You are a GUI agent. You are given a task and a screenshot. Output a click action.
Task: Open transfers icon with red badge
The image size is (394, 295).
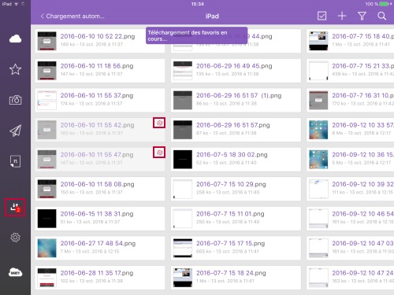pos(15,208)
